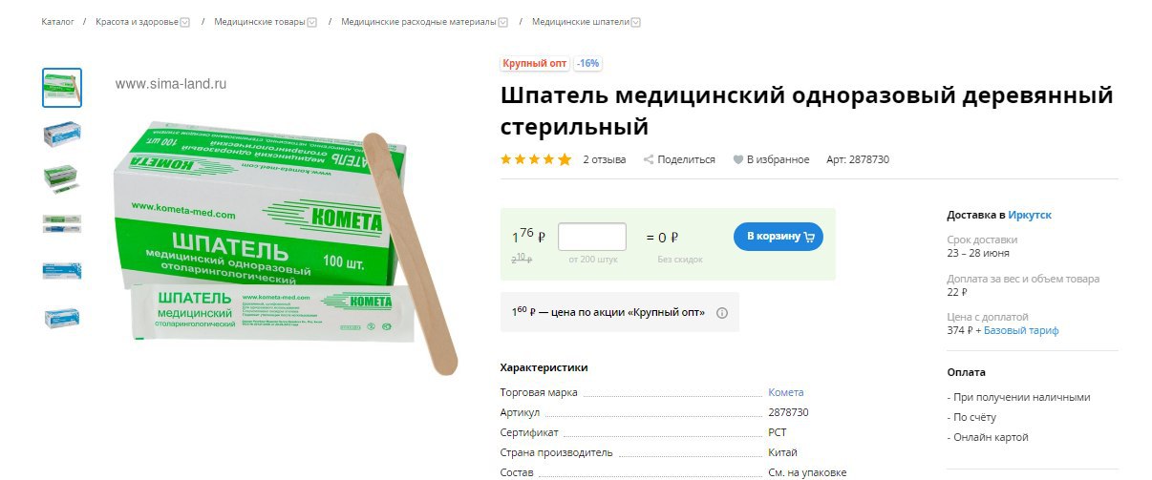
Task: Open the 2 отзыва reviews link
Action: coord(605,159)
